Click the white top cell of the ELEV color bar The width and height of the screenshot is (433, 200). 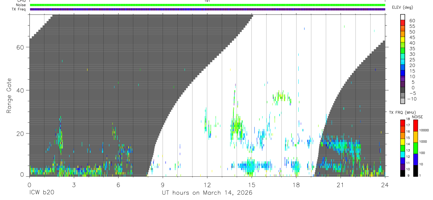point(403,17)
